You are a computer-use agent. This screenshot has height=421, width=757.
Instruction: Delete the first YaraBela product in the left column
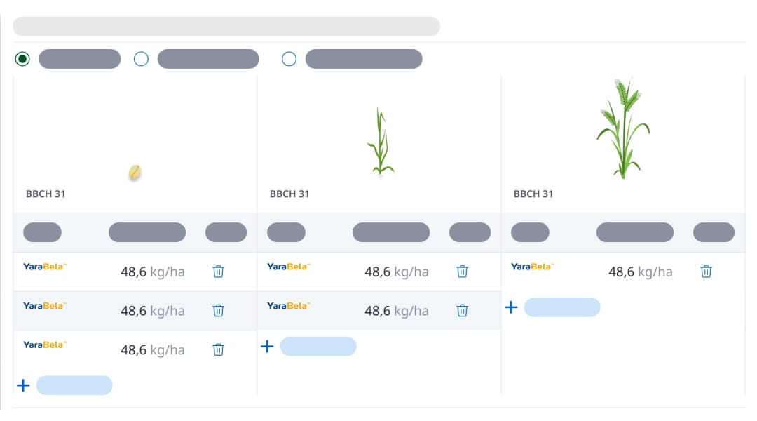[218, 271]
